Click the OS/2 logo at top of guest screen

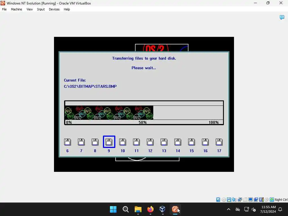coord(156,48)
